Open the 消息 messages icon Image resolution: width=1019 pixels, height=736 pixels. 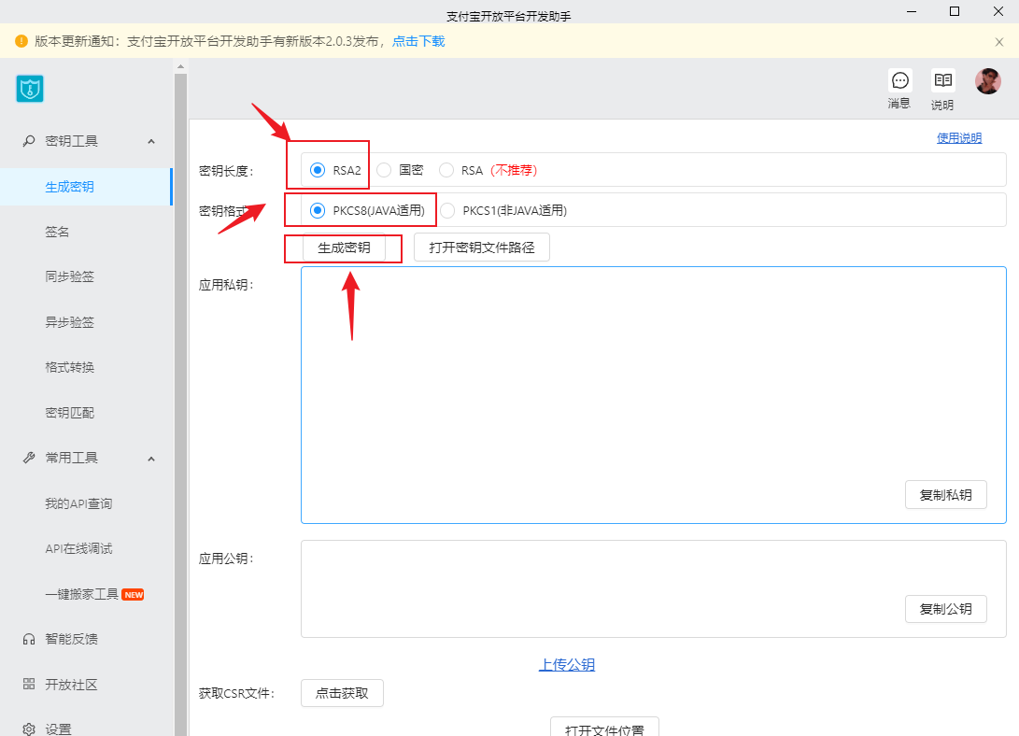[x=899, y=81]
